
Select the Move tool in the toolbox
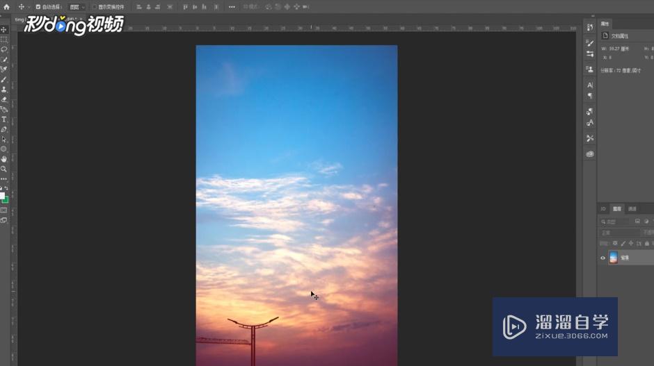[x=3, y=30]
